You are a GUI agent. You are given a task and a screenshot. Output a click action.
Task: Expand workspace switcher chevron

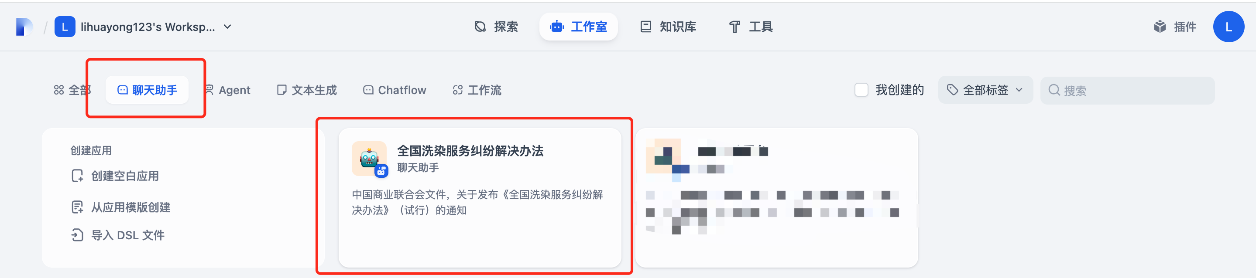coord(227,27)
